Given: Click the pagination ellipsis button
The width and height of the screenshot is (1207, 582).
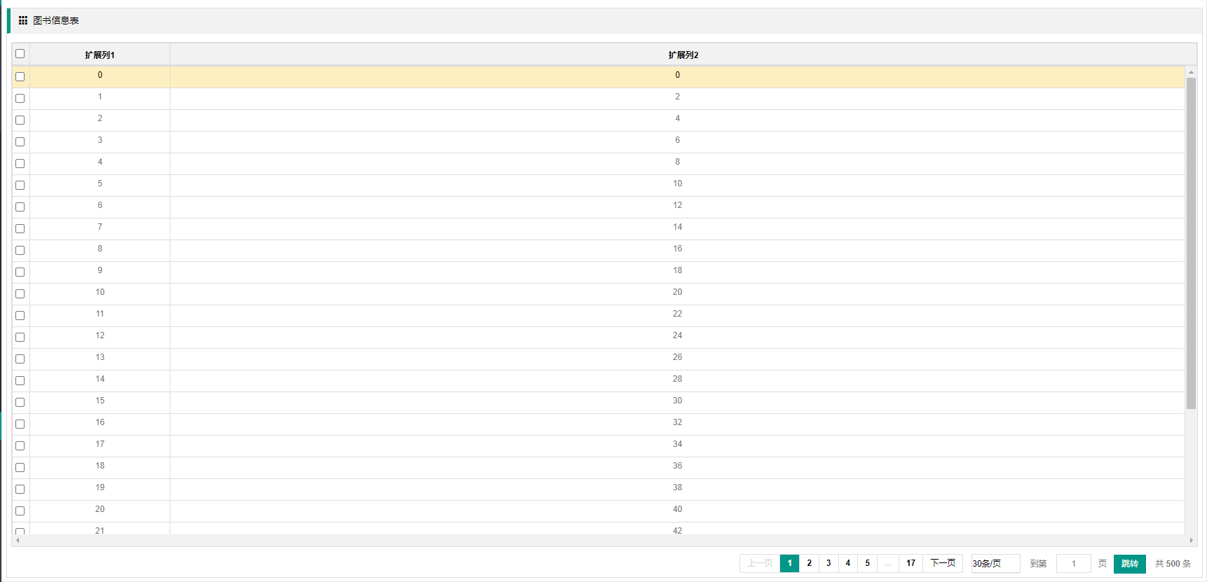Looking at the screenshot, I should pyautogui.click(x=888, y=564).
